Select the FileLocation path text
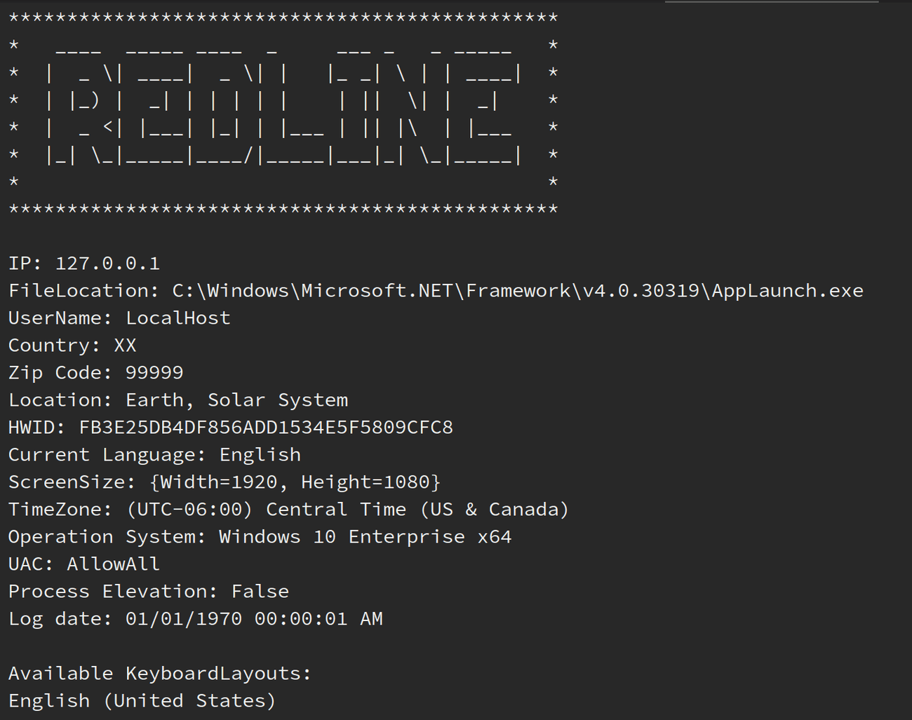Viewport: 912px width, 720px height. point(491,290)
